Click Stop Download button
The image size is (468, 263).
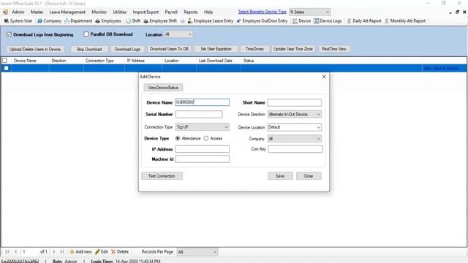point(89,49)
